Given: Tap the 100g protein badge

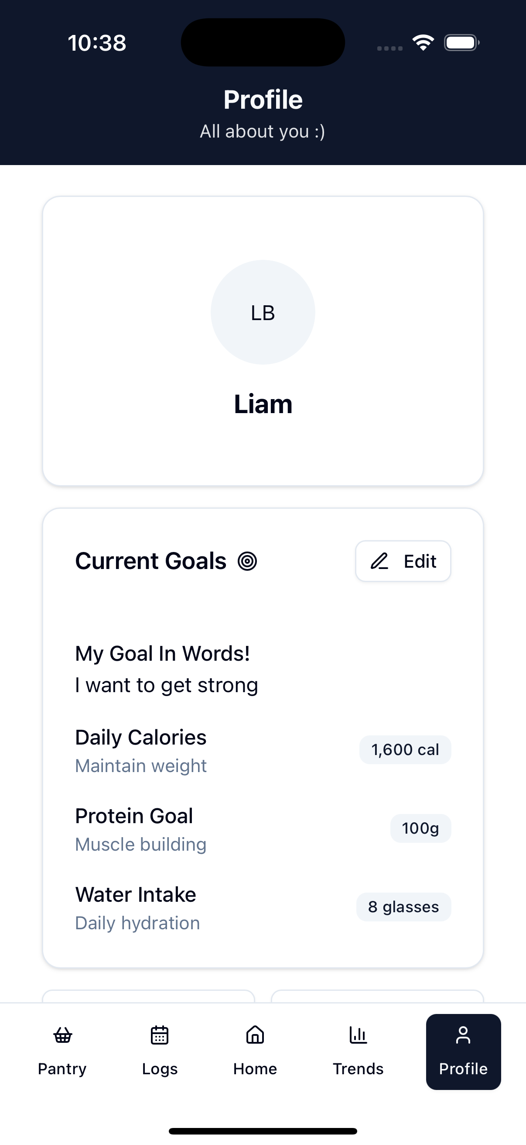Looking at the screenshot, I should point(420,828).
